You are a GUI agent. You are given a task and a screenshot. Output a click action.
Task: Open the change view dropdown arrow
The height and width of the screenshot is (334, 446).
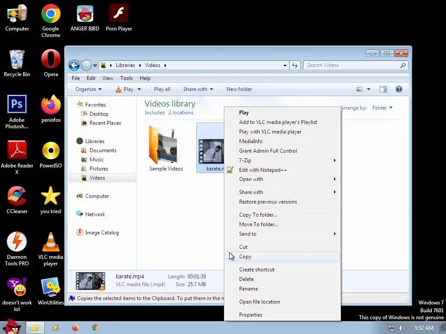tap(368, 89)
